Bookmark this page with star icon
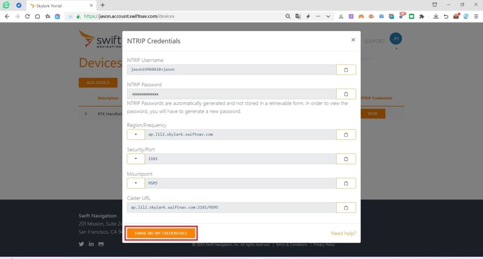This screenshot has width=483, height=259. pyautogui.click(x=48, y=17)
